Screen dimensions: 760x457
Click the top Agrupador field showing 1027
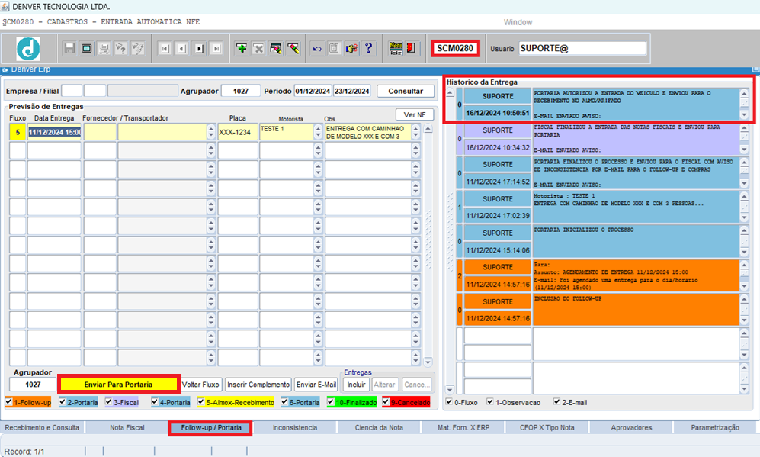240,91
